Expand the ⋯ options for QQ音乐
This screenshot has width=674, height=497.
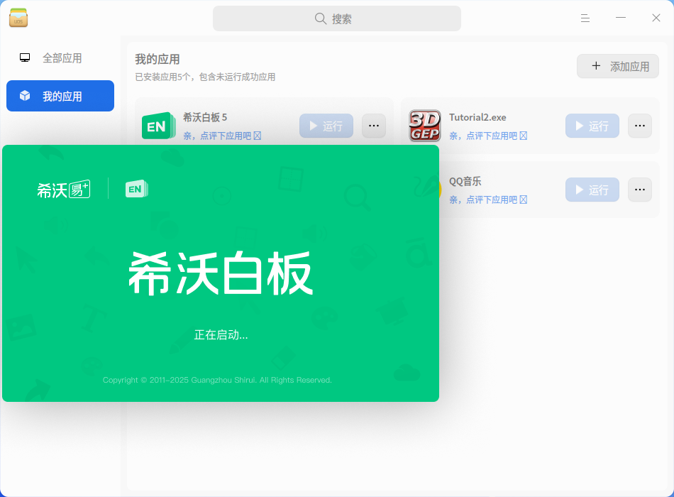coord(640,190)
